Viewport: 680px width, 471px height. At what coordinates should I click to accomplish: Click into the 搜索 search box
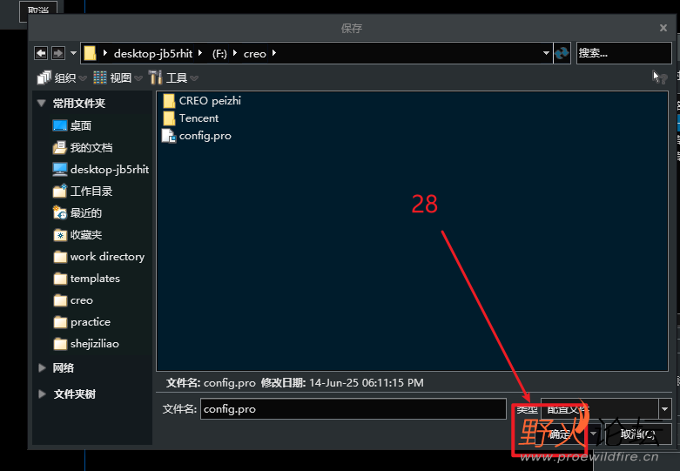(x=623, y=53)
